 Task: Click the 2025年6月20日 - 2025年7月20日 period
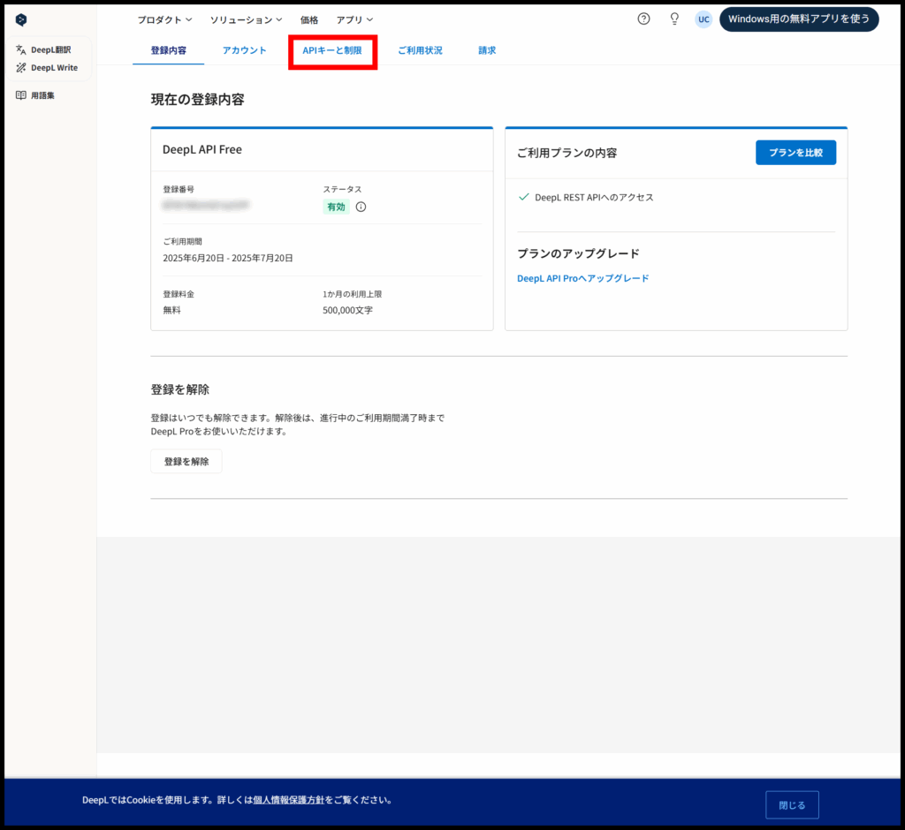(228, 258)
